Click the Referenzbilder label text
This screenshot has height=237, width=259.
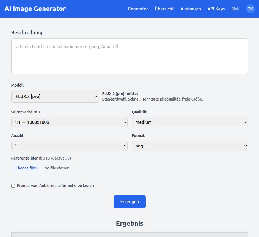click(24, 158)
